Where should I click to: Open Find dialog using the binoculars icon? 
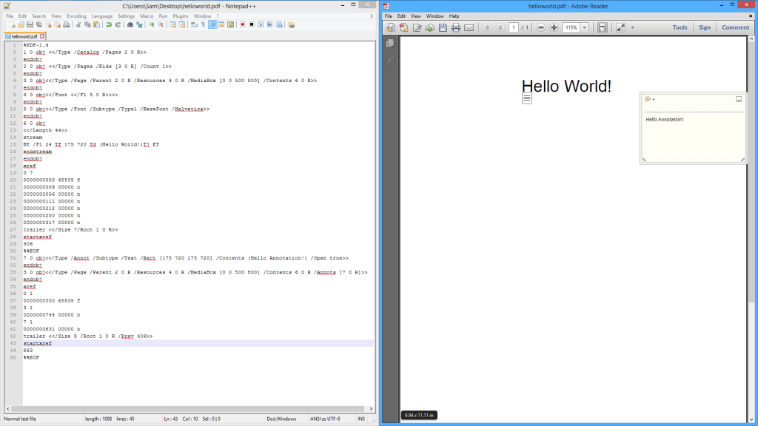(130, 26)
